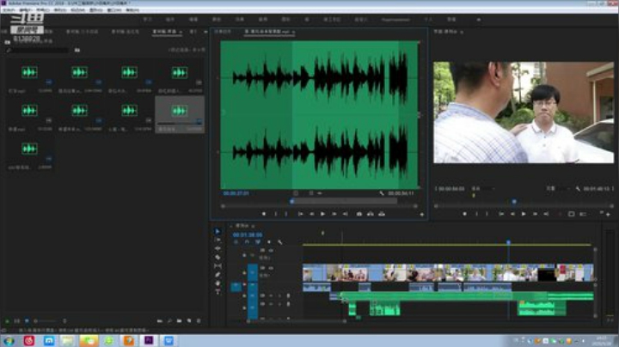The image size is (619, 347).
Task: Toggle Snap in the timeline
Action: [247, 242]
